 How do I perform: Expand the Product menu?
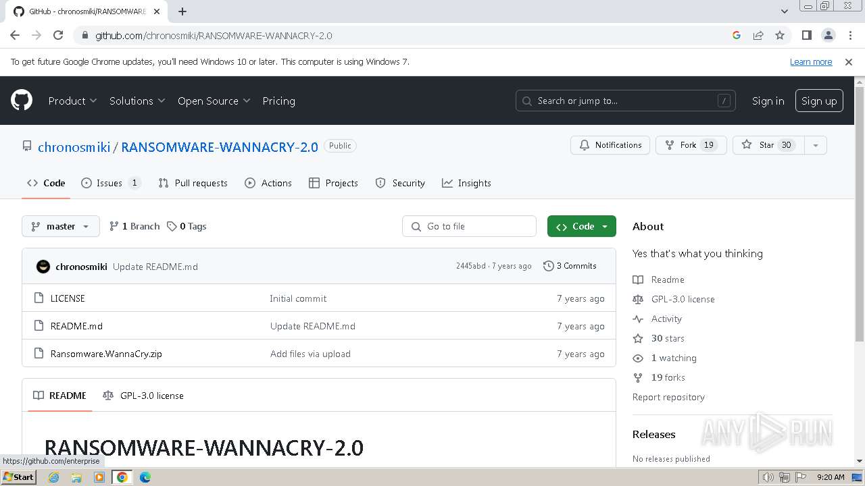pyautogui.click(x=72, y=101)
